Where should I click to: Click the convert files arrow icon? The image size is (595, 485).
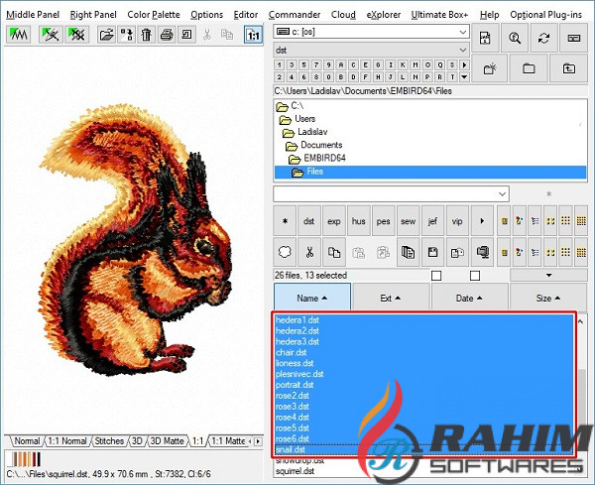pyautogui.click(x=126, y=35)
